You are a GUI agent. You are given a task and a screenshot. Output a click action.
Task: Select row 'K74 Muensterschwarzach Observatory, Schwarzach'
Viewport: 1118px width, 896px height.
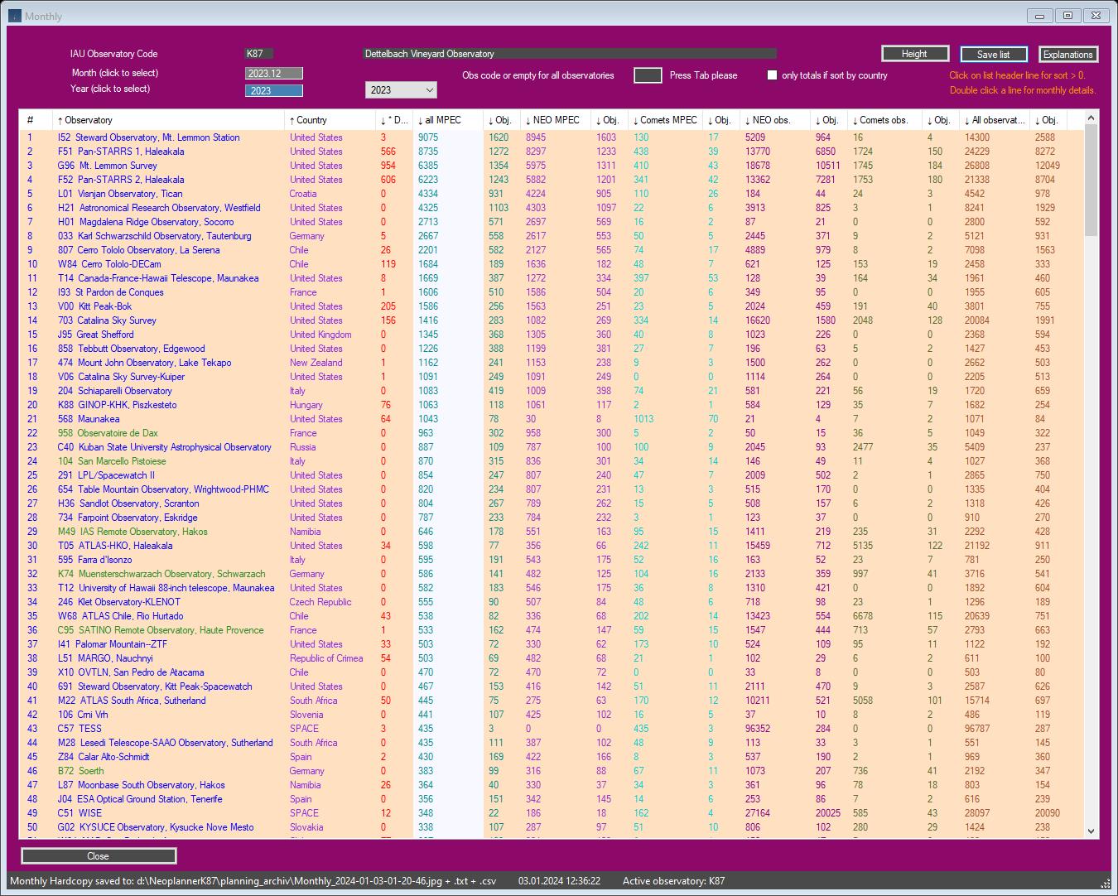click(551, 574)
